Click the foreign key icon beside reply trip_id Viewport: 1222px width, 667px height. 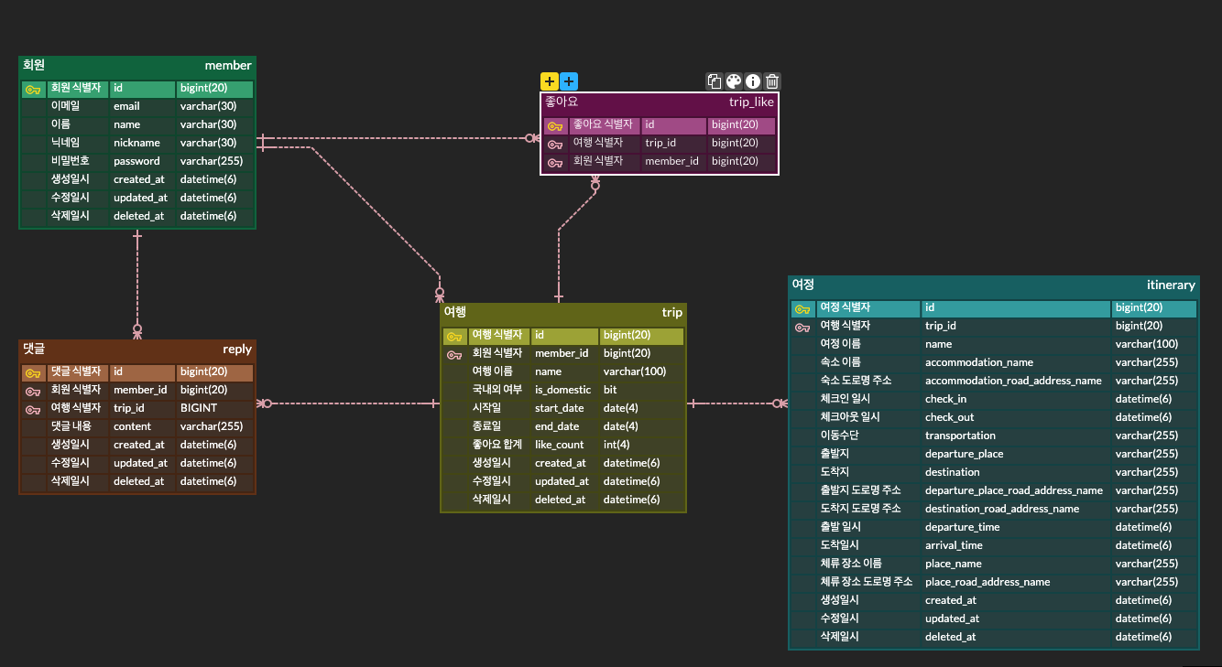coord(33,410)
